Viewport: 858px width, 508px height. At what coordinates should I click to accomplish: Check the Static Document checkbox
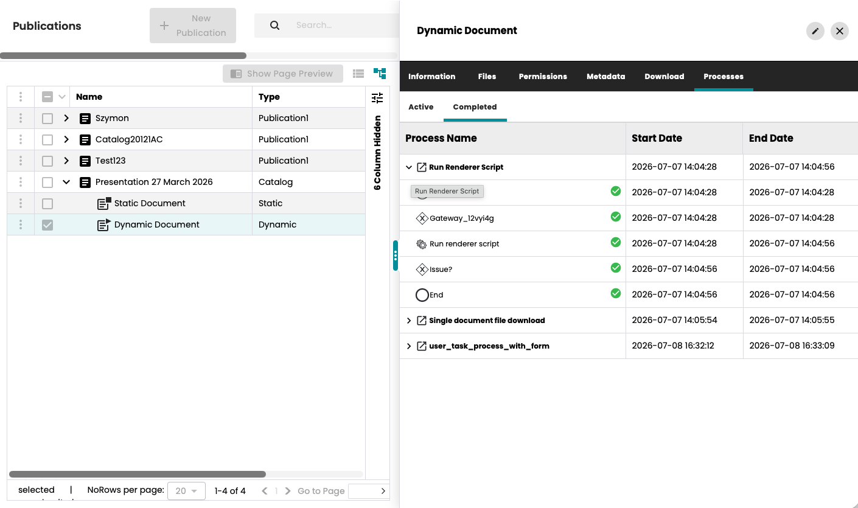tap(47, 204)
